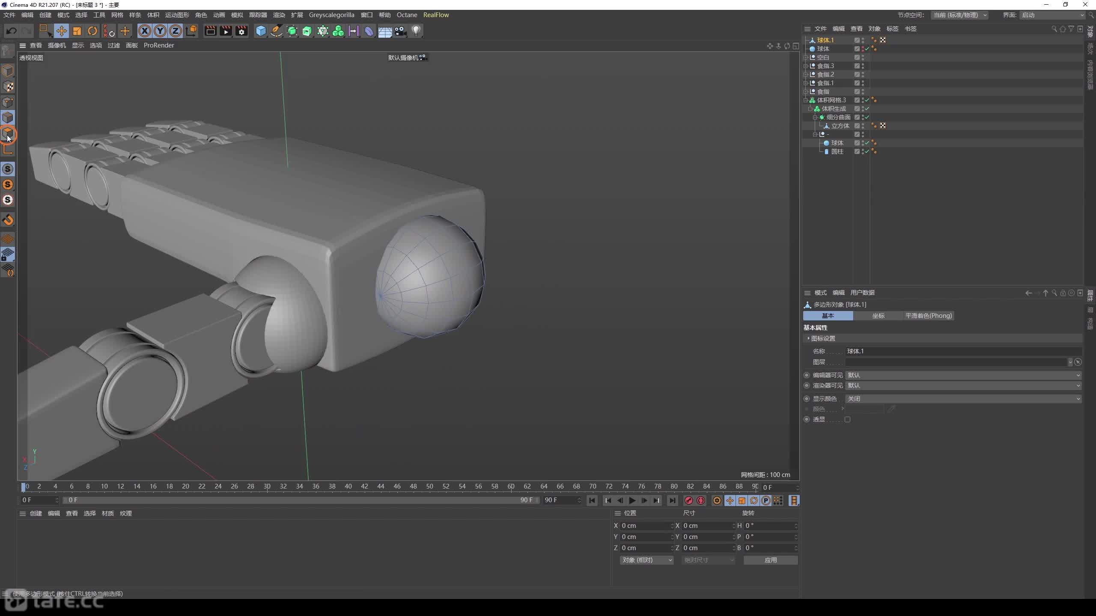This screenshot has height=616, width=1096.
Task: Open 界面 layout dropdown
Action: [x=1053, y=15]
